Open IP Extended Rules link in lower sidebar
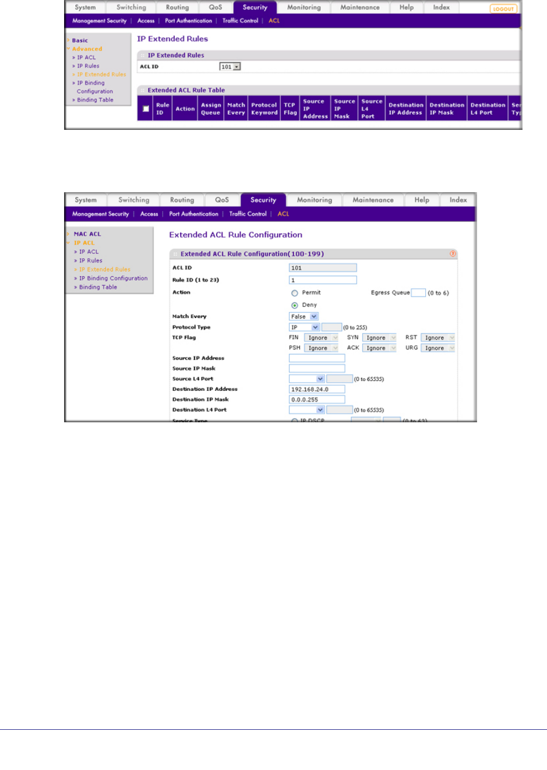Screen dimensions: 547x770 [x=105, y=270]
